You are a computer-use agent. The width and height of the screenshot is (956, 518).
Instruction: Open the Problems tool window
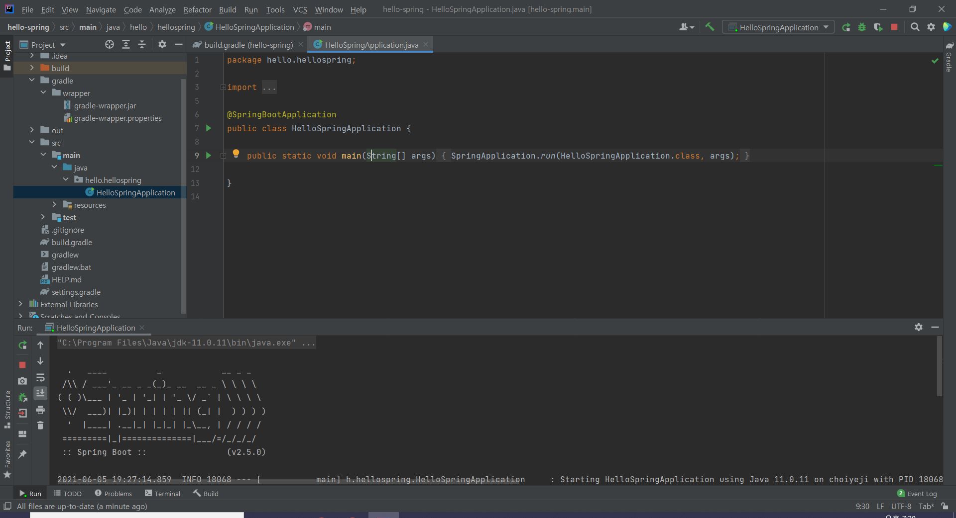(x=113, y=493)
